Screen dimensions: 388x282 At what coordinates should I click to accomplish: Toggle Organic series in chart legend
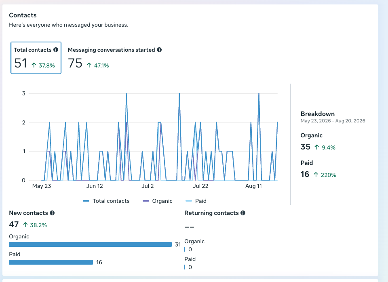(157, 201)
